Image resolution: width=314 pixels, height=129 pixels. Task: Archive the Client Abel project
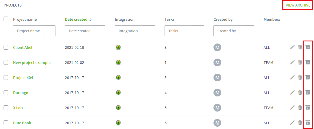[x=307, y=47]
